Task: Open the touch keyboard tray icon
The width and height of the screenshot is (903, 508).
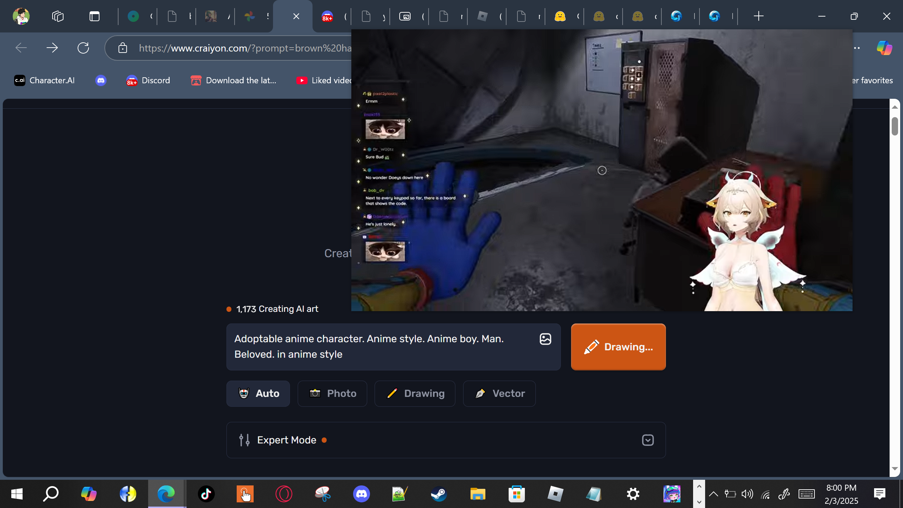Action: [807, 494]
